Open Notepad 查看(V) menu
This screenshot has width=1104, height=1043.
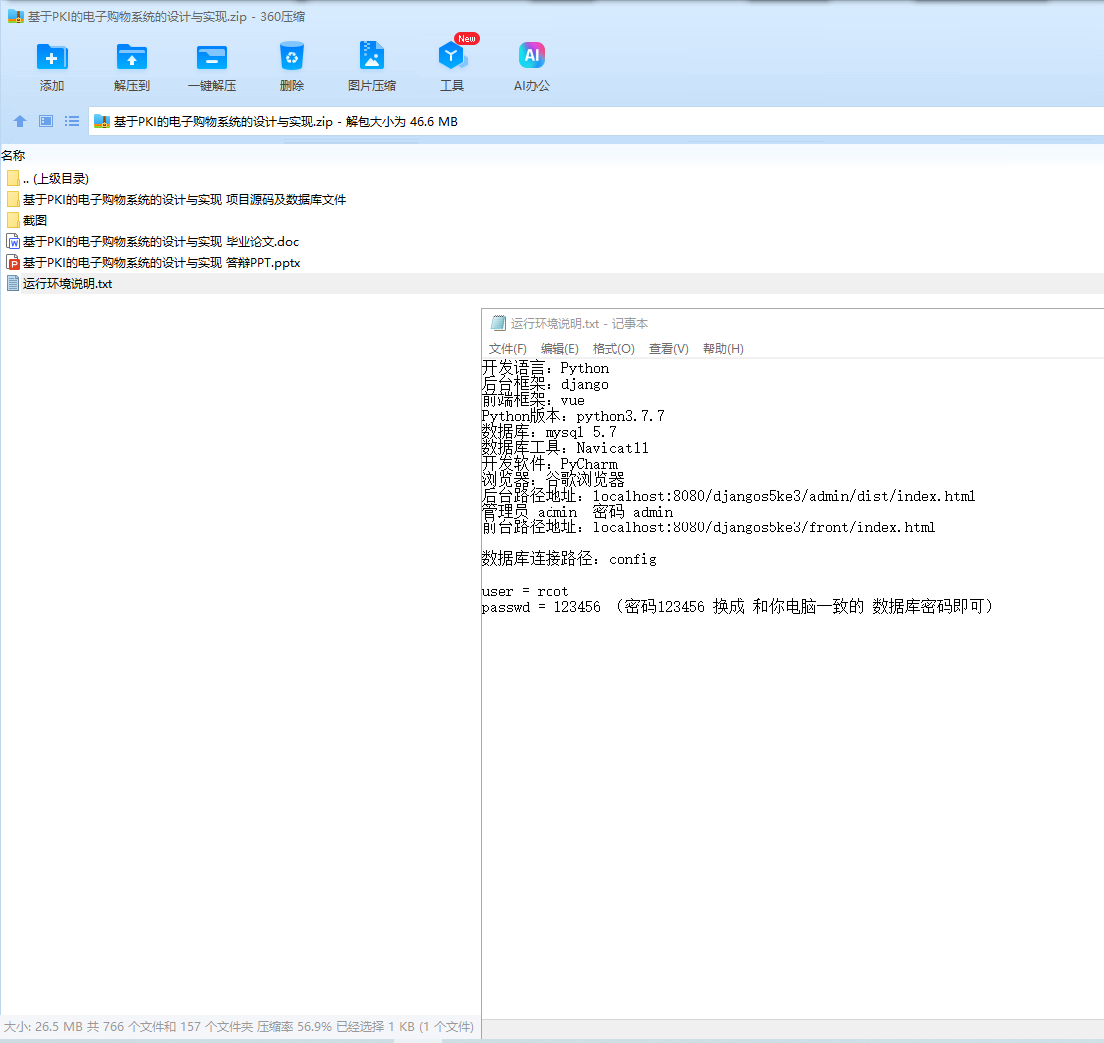(668, 348)
